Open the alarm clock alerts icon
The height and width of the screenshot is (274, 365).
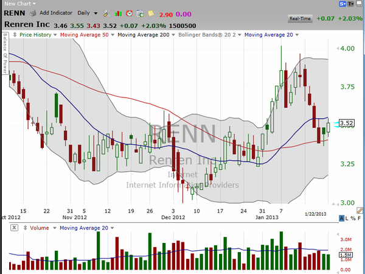point(129,13)
